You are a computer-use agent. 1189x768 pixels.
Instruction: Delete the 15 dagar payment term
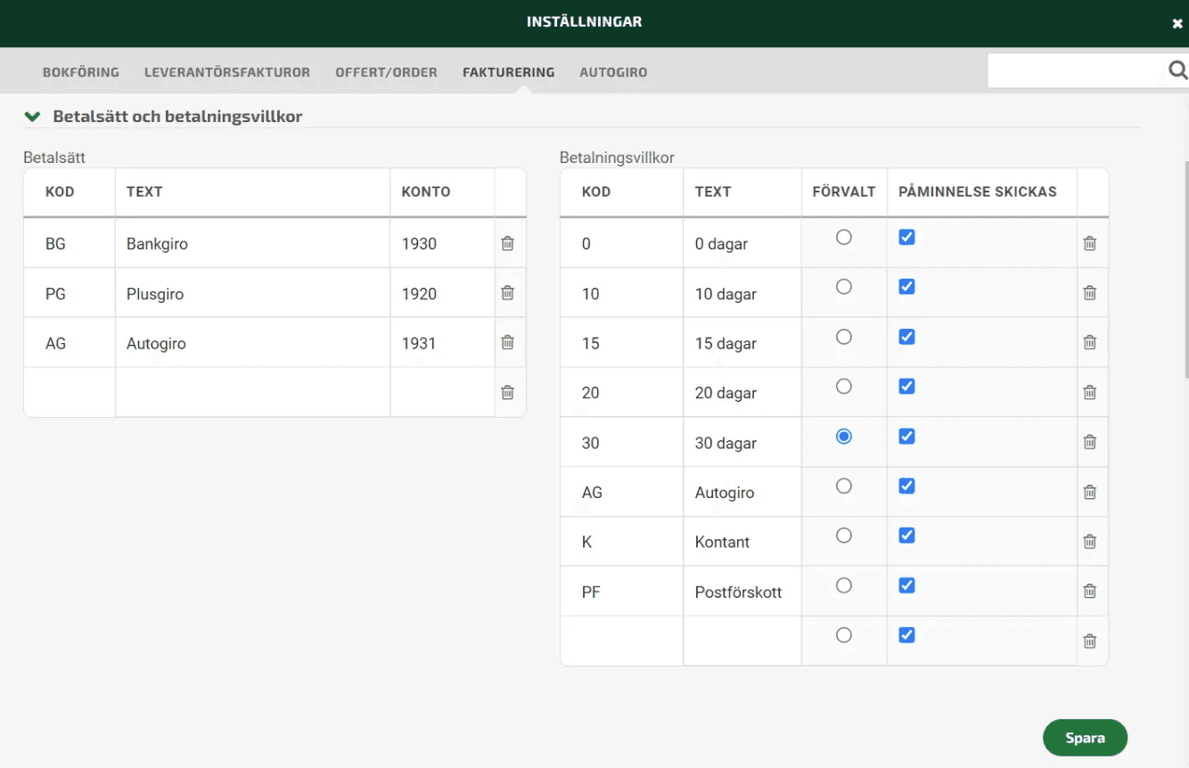pos(1089,342)
